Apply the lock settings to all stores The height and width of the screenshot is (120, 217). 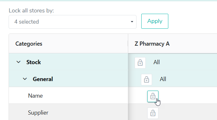155,21
